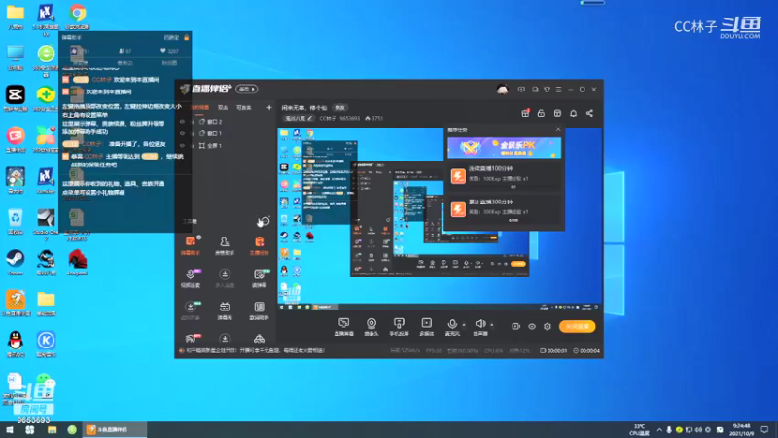Select middle tab in danmu assistant window

(x=125, y=63)
